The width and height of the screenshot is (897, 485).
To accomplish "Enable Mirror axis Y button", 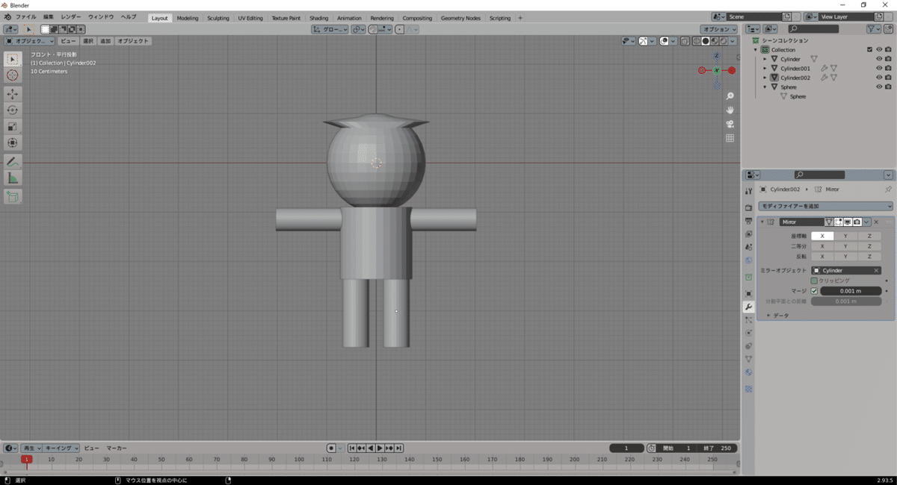I will click(845, 236).
